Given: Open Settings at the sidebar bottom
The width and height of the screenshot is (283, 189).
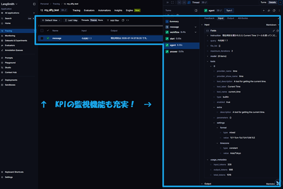Looking at the screenshot, I should 8,177.
